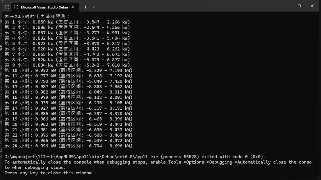Click the administrator shield icon in title bar
The width and height of the screenshot is (321, 180).
click(7, 7)
